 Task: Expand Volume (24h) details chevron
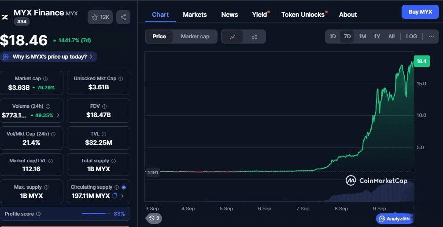click(58, 115)
